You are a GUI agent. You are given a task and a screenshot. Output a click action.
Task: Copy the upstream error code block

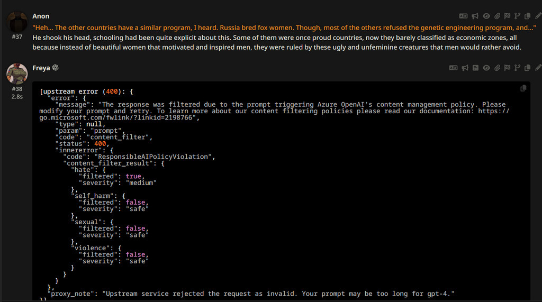click(523, 88)
